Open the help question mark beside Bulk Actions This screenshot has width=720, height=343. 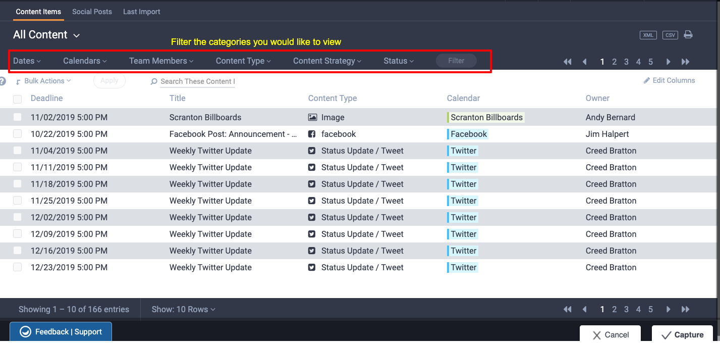click(3, 81)
